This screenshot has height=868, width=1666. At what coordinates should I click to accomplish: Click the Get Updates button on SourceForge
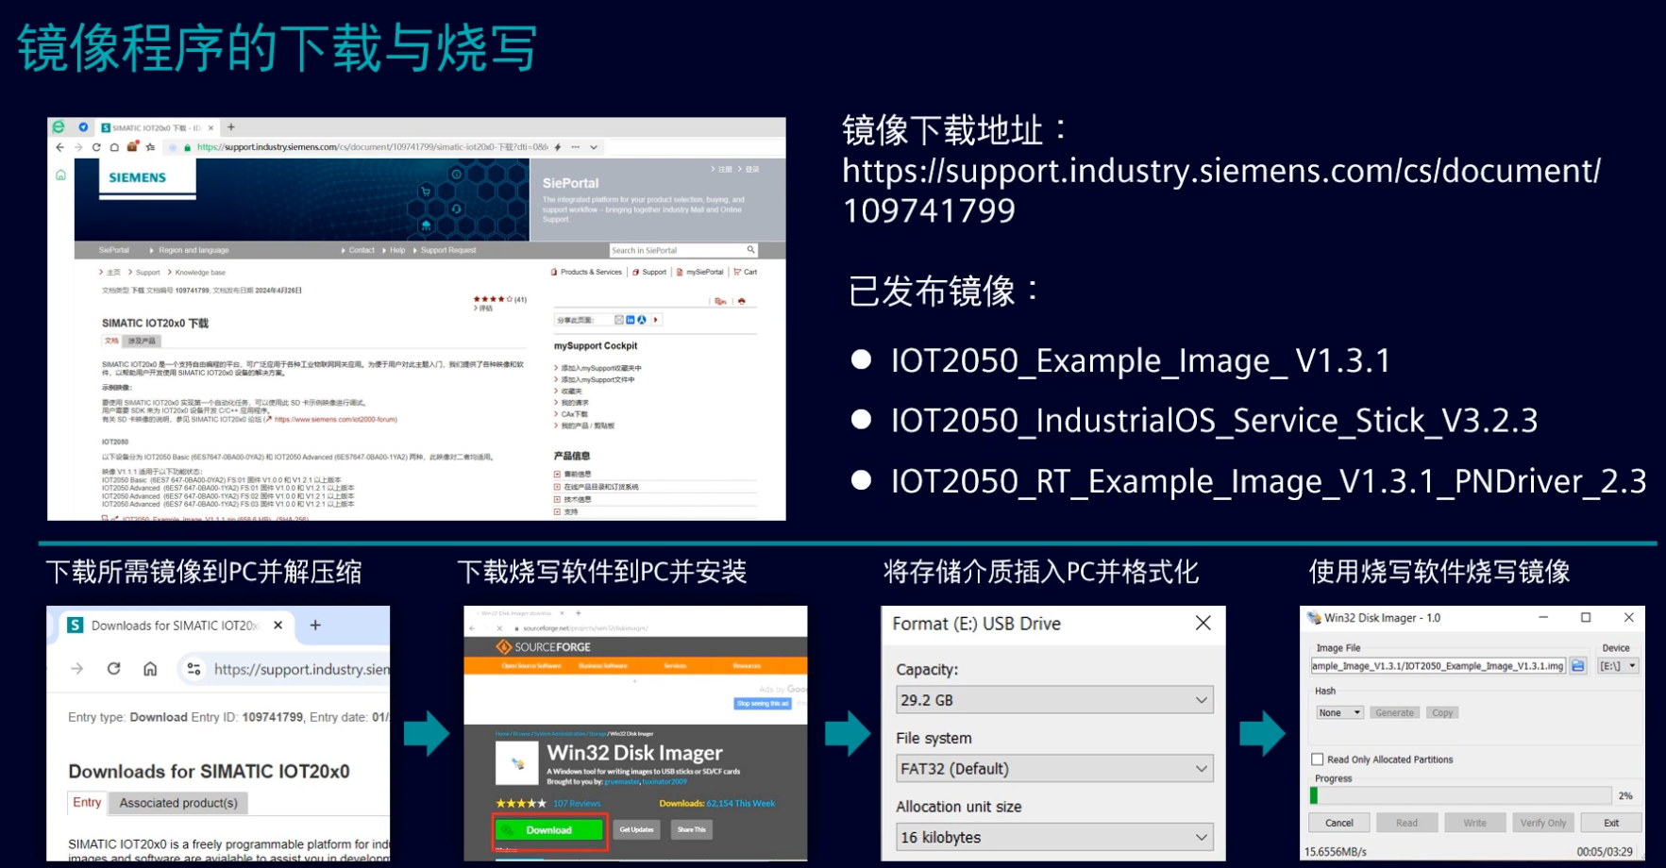[636, 829]
